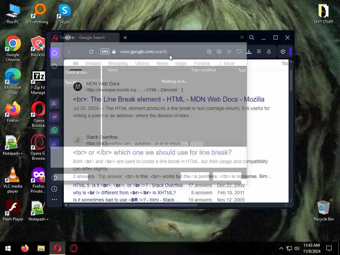The width and height of the screenshot is (340, 255).
Task: Toggle the VPN badge in address bar
Action: 105,51
